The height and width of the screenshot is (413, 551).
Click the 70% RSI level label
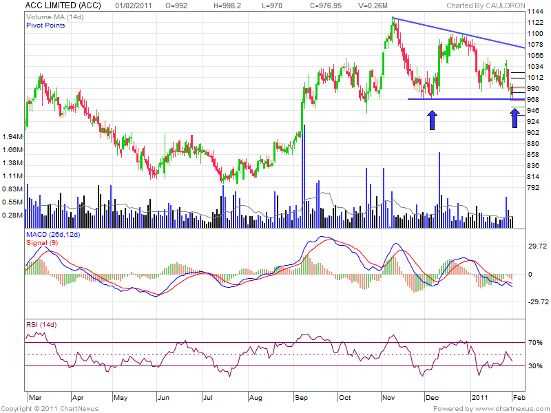pyautogui.click(x=534, y=342)
